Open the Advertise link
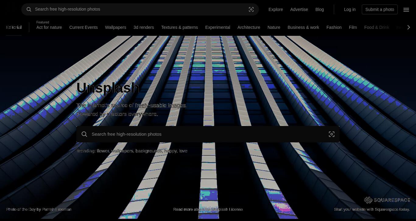Image resolution: width=416 pixels, height=221 pixels. 299,9
